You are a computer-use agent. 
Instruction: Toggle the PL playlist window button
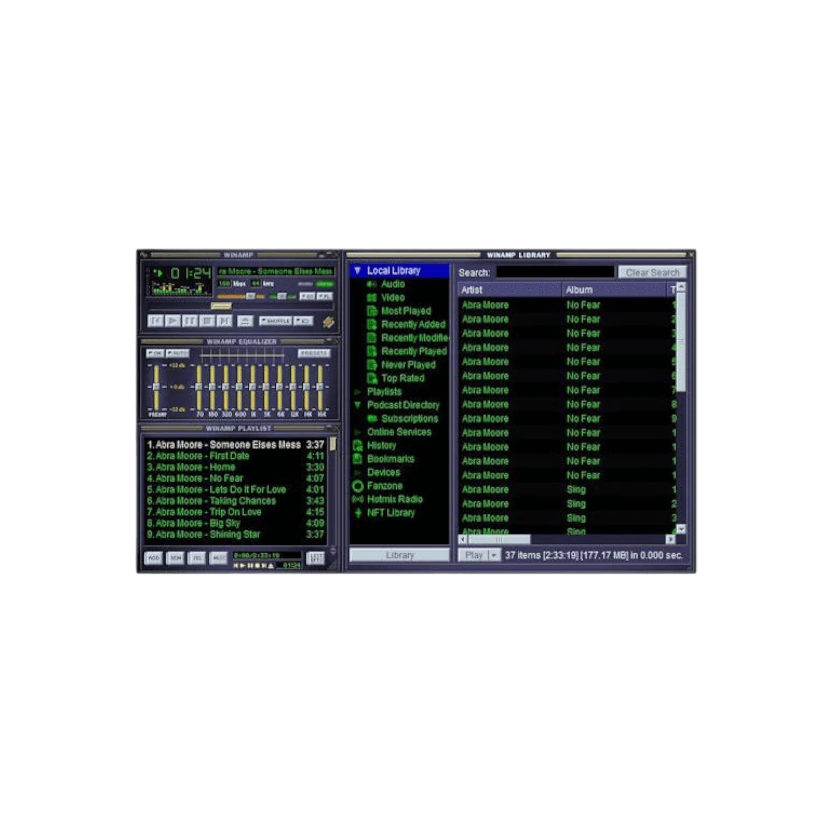325,296
